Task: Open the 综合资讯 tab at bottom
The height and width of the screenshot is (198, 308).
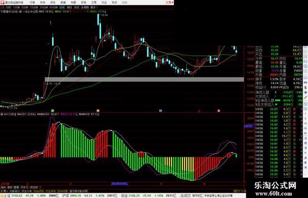Action: [x=39, y=191]
